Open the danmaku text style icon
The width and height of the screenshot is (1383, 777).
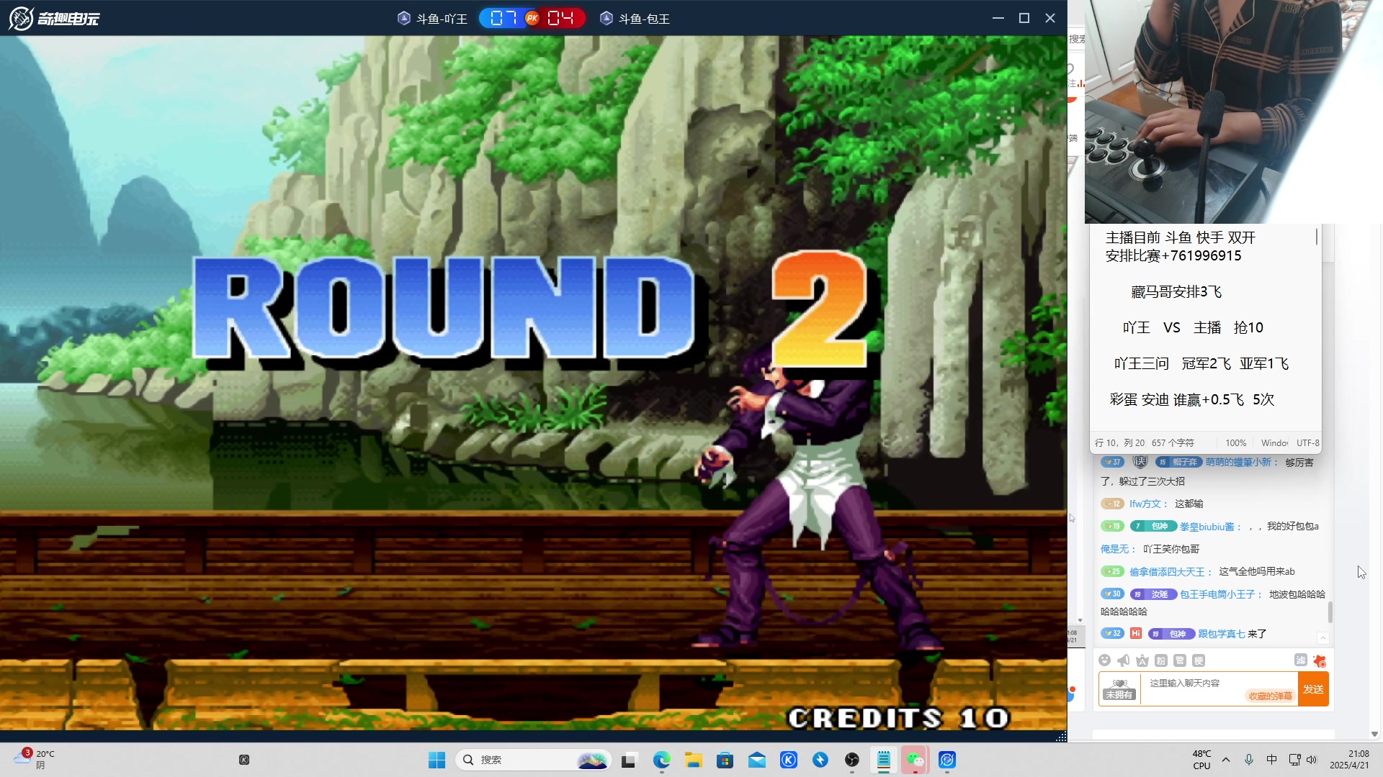pos(1142,660)
